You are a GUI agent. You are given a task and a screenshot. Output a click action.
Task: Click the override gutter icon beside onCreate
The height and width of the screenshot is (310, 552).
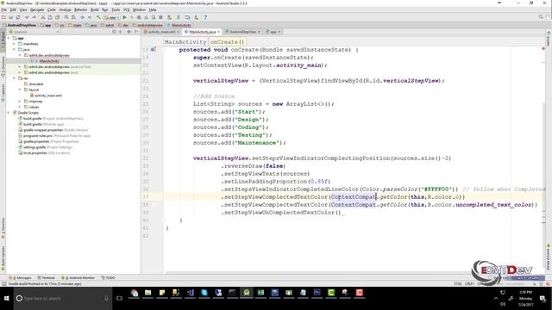pos(154,50)
